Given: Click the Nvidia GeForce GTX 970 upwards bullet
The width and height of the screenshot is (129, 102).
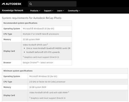Looking at the screenshot, I should 43,52.
